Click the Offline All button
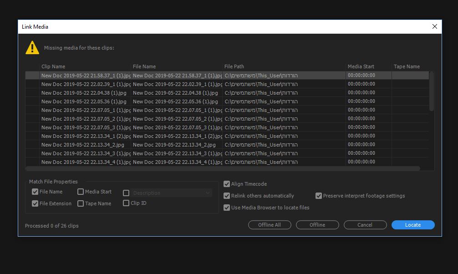The image size is (458, 274). click(270, 225)
